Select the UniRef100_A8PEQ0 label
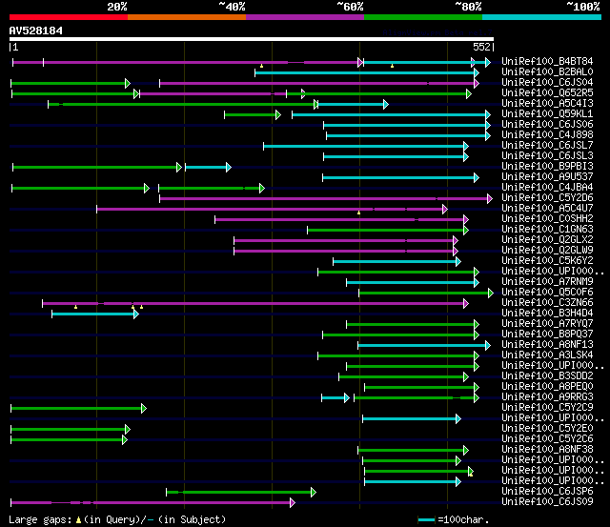Image resolution: width=610 pixels, height=527 pixels. point(547,387)
